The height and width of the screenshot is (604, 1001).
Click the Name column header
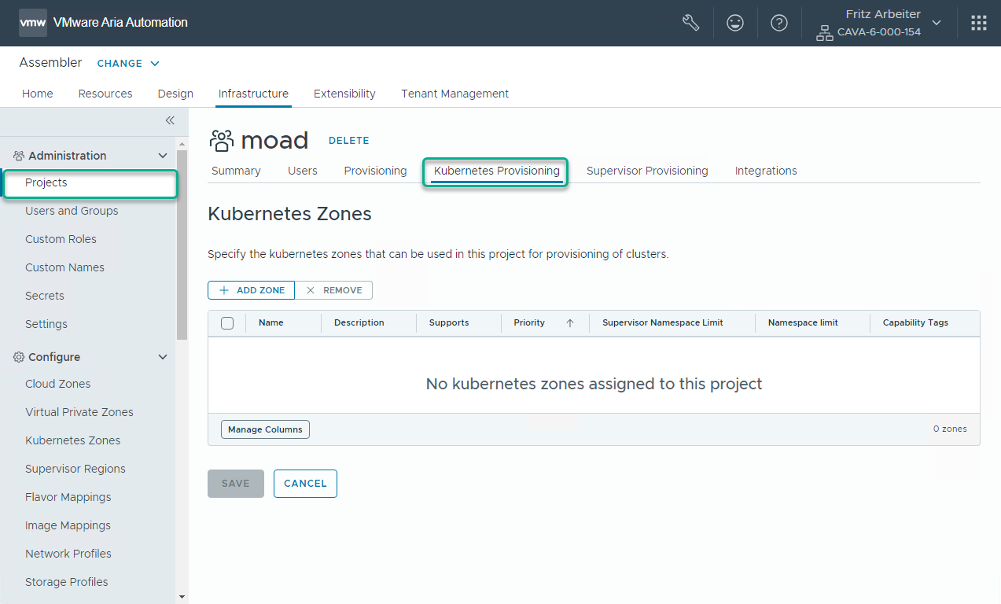coord(271,323)
